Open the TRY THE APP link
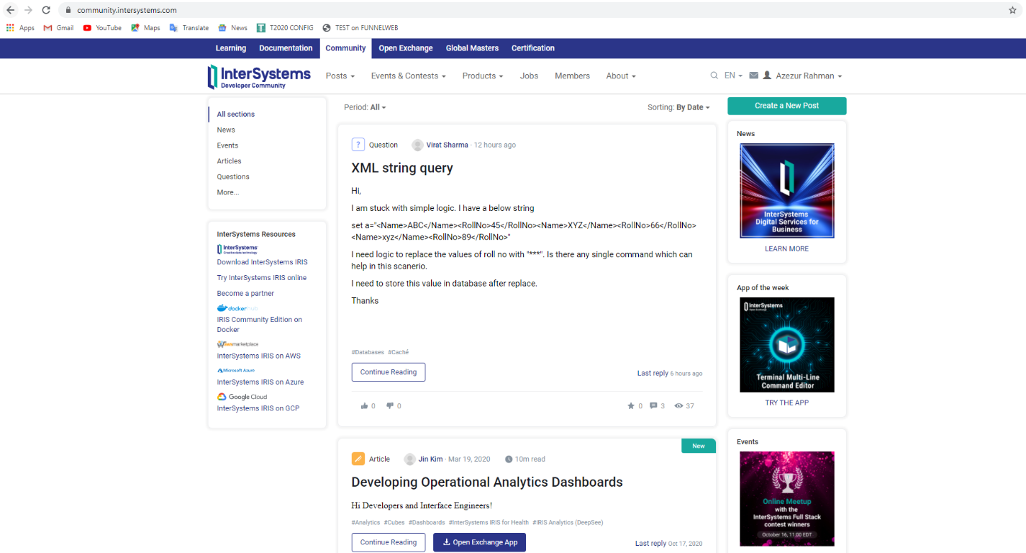Image resolution: width=1026 pixels, height=553 pixels. click(x=786, y=403)
